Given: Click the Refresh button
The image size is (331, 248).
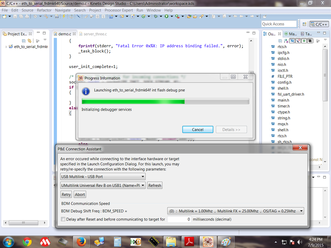Looking at the screenshot, I should pyautogui.click(x=154, y=185).
